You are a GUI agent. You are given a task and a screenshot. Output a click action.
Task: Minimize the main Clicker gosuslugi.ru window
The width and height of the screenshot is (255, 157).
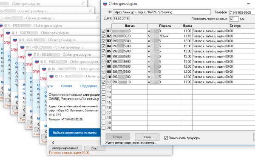click(249, 3)
